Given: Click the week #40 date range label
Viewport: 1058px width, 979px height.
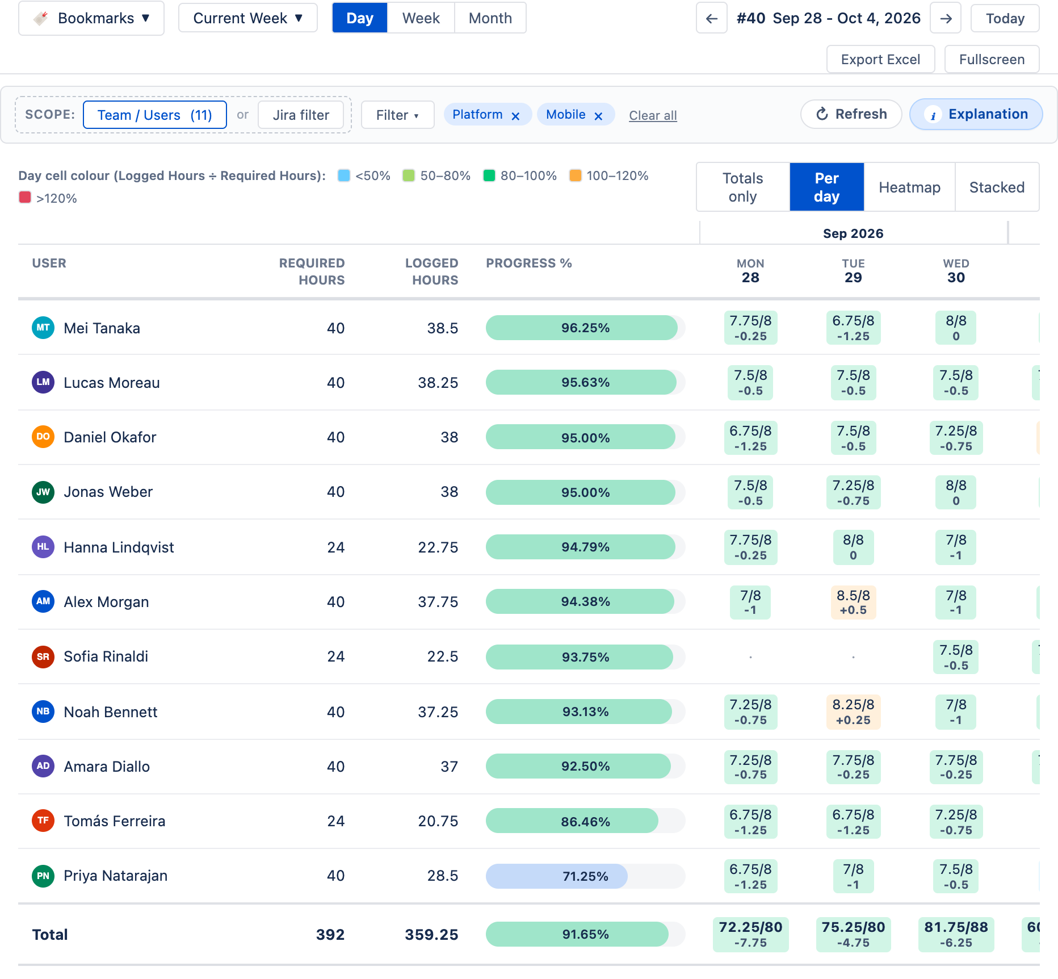Looking at the screenshot, I should pyautogui.click(x=829, y=18).
